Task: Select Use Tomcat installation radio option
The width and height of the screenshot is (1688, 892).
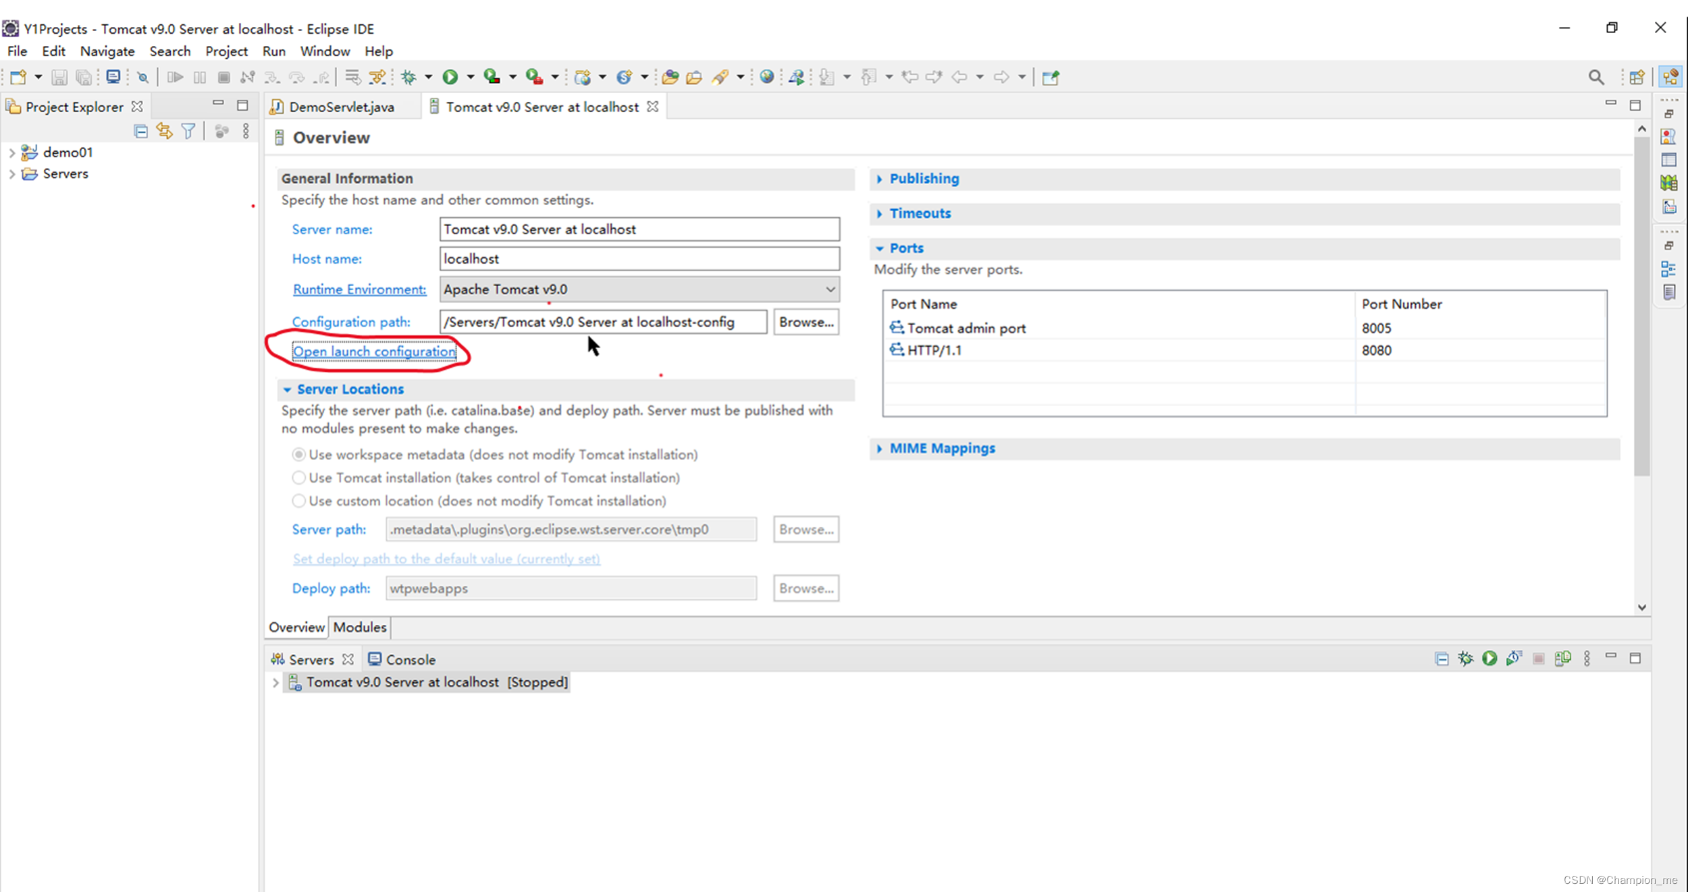Action: (x=298, y=478)
